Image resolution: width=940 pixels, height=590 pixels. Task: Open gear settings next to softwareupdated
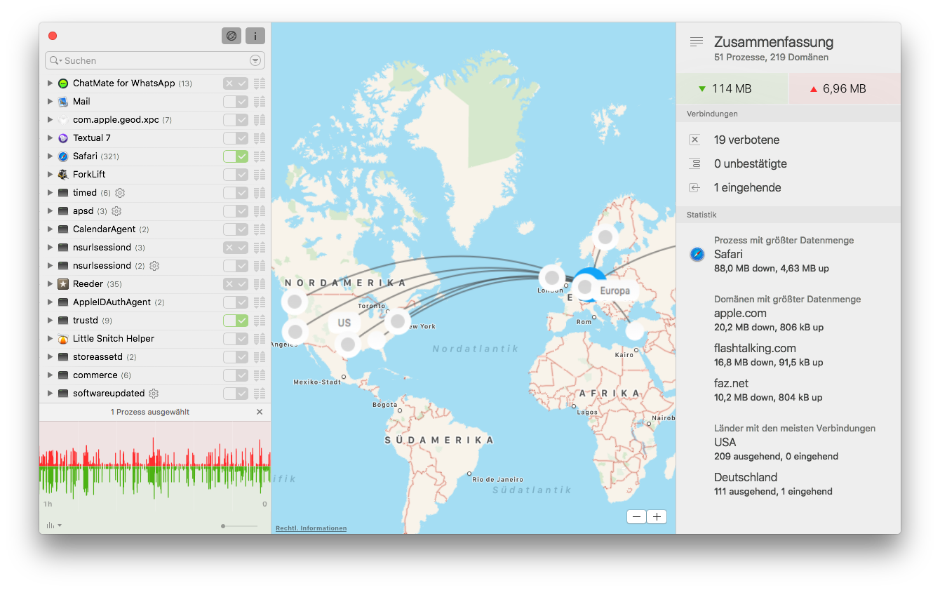point(154,394)
